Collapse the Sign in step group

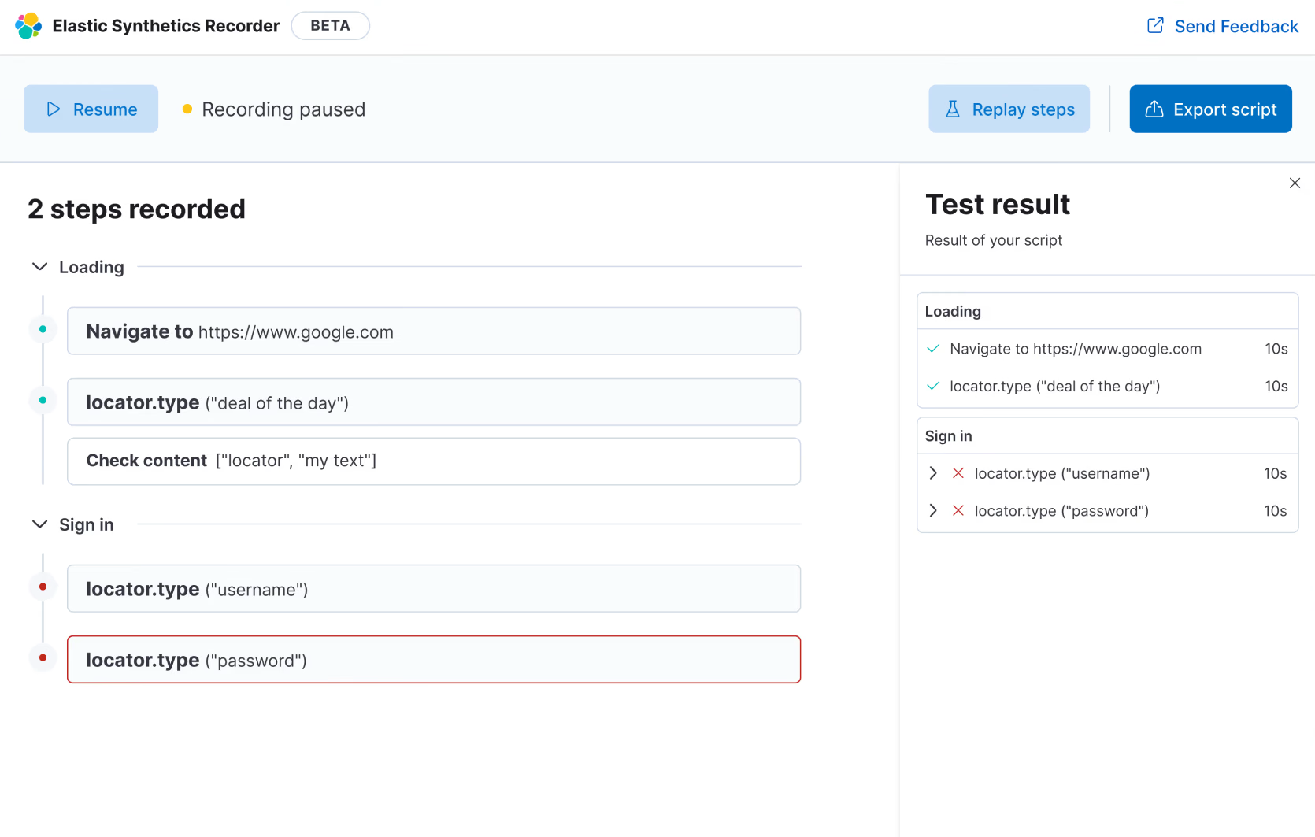(39, 524)
